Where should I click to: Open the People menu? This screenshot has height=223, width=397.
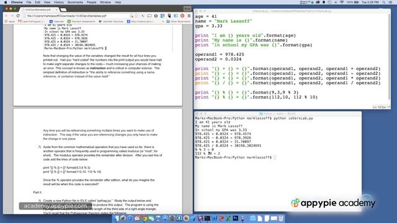pos(91,2)
